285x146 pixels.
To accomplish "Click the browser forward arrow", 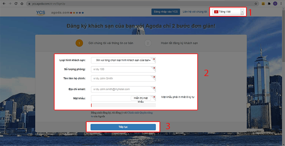I will click(10, 4).
